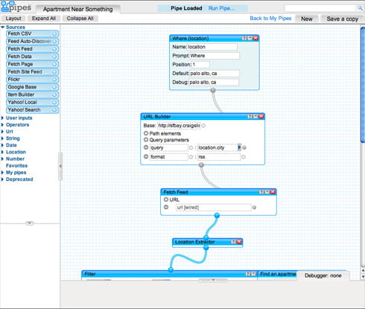This screenshot has width=365, height=309.
Task: Collapse the URL Builder module
Action: point(256,116)
